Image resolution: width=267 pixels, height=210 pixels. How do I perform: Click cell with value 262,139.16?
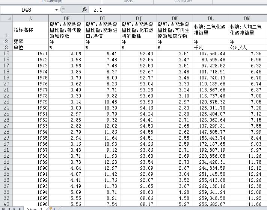[211, 186]
